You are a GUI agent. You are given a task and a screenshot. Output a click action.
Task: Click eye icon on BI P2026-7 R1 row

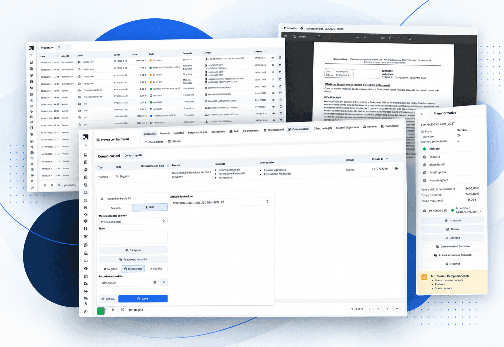pos(273,65)
